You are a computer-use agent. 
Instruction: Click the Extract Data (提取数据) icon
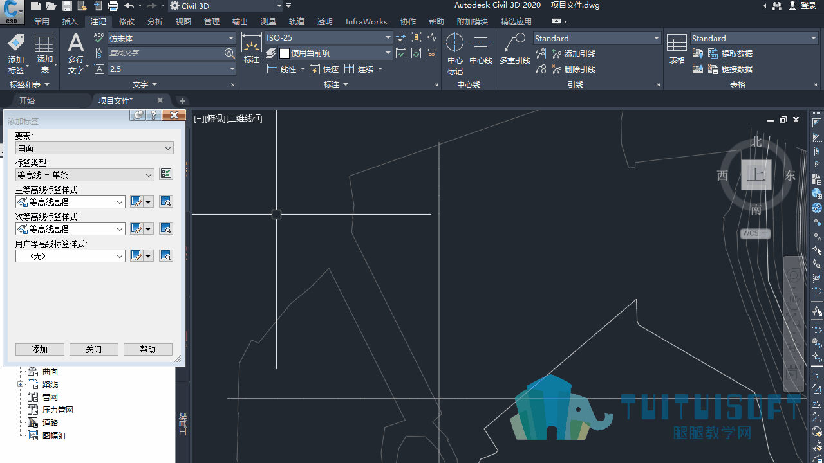(x=730, y=53)
